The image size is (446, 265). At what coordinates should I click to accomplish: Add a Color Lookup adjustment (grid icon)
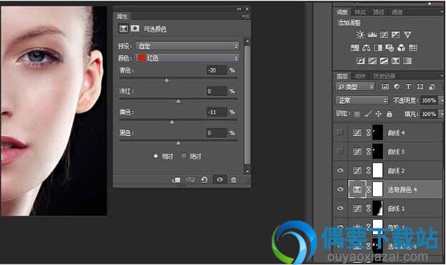(413, 48)
